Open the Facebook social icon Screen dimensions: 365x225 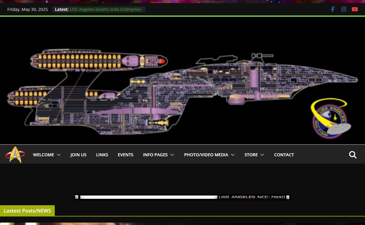click(x=333, y=9)
